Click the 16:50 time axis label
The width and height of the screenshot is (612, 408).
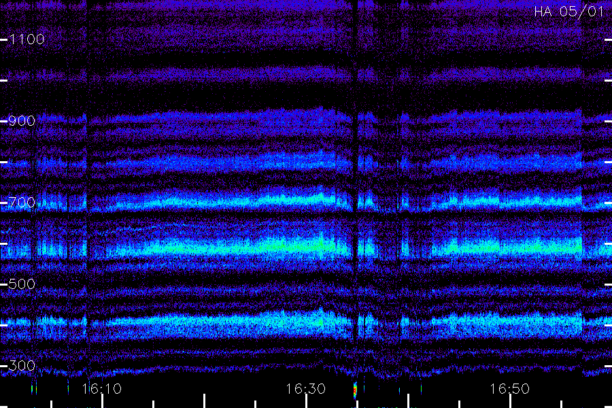coord(510,389)
